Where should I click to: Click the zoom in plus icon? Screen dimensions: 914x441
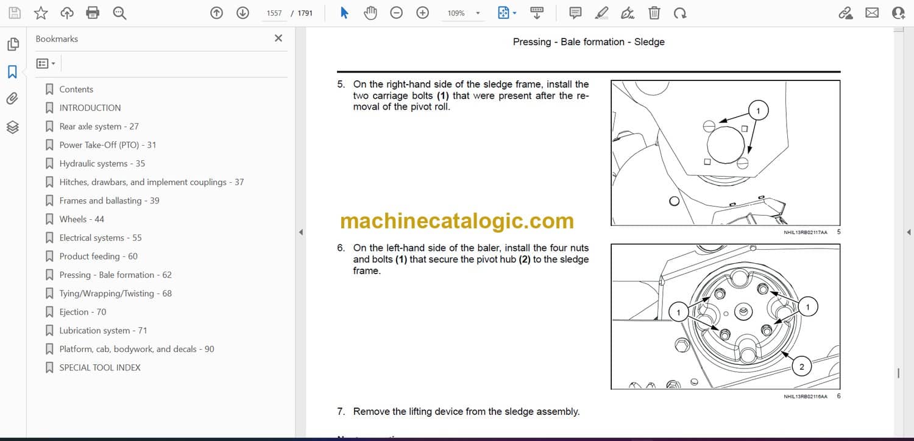click(422, 13)
